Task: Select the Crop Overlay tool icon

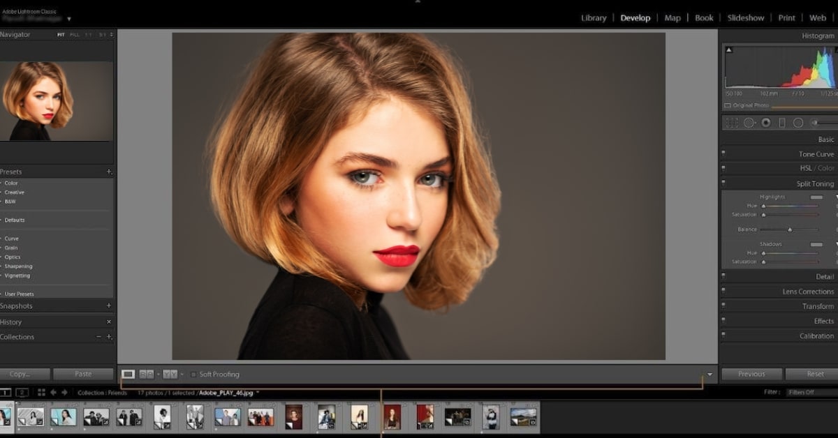Action: coord(732,123)
